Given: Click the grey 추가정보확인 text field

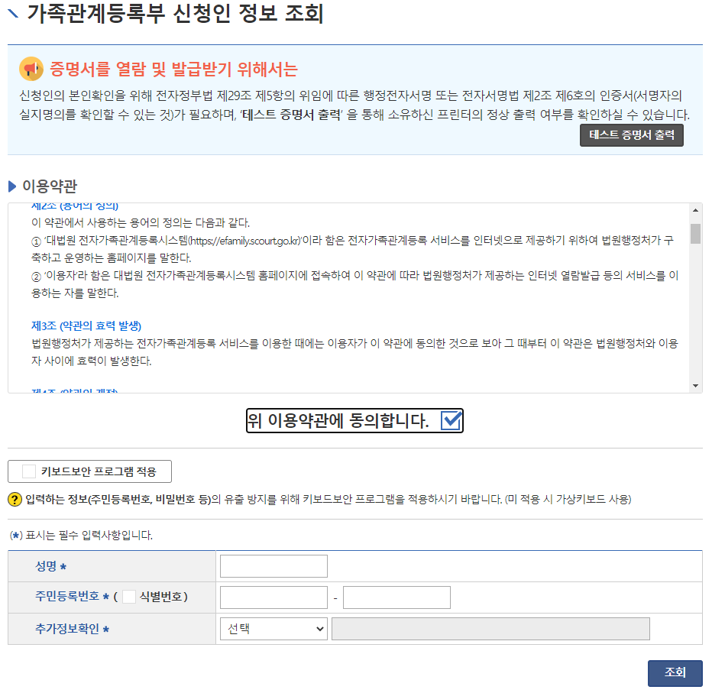Looking at the screenshot, I should coord(490,629).
